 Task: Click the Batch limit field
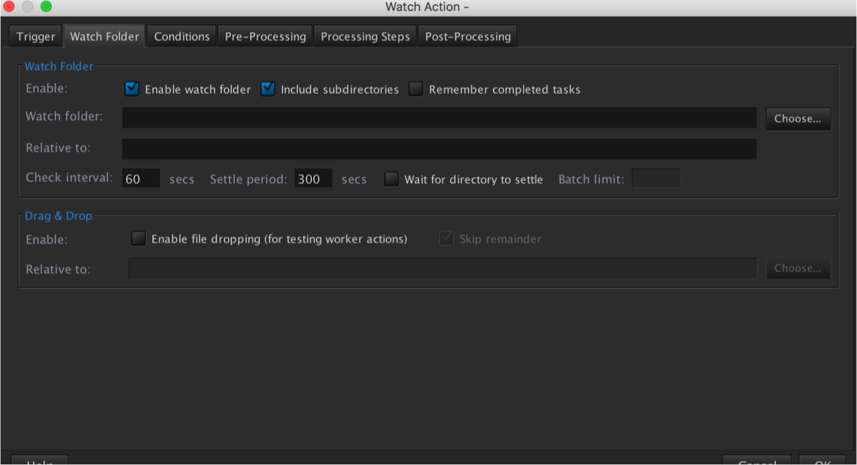(656, 179)
